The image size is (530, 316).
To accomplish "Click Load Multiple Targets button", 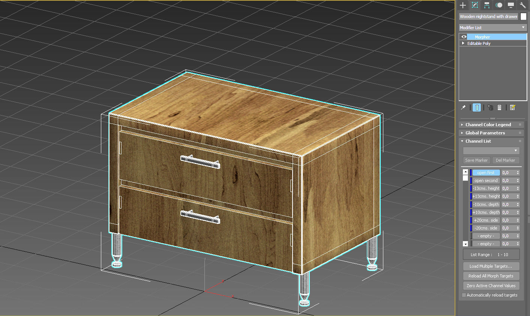I will [x=491, y=266].
